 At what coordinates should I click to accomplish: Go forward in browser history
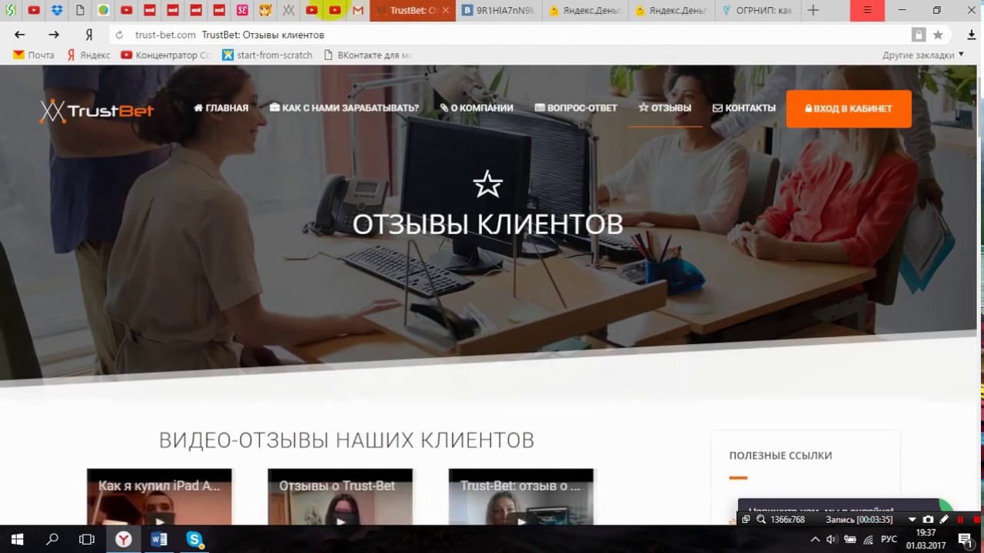click(x=54, y=35)
